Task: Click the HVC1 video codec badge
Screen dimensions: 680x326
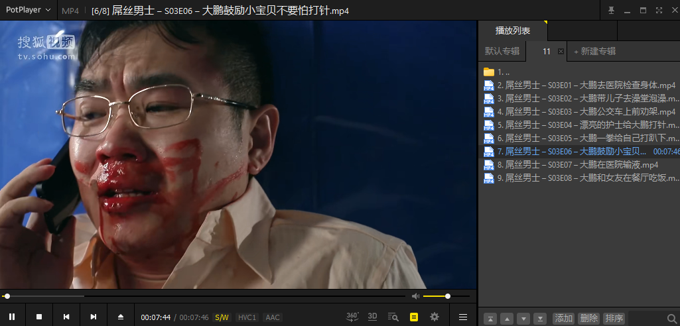Action: click(248, 317)
